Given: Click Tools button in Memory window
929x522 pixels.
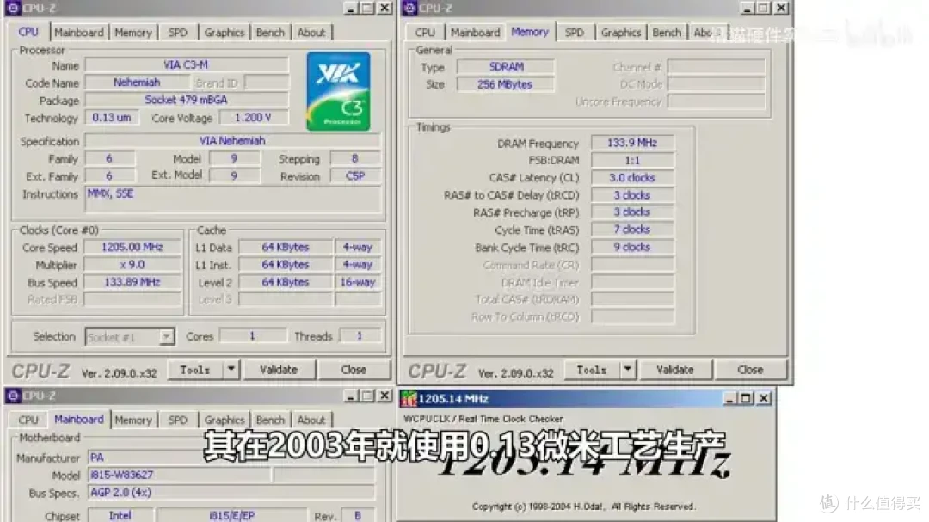Looking at the screenshot, I should (x=592, y=370).
